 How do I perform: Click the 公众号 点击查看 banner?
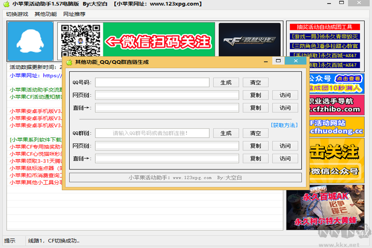(x=337, y=84)
